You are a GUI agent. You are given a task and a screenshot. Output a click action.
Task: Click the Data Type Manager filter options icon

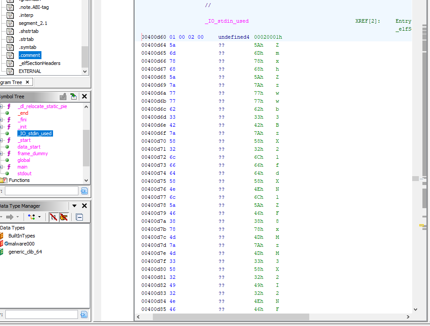[x=84, y=314]
